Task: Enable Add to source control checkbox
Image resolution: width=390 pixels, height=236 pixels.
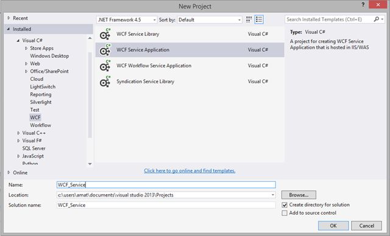Action: tap(285, 213)
